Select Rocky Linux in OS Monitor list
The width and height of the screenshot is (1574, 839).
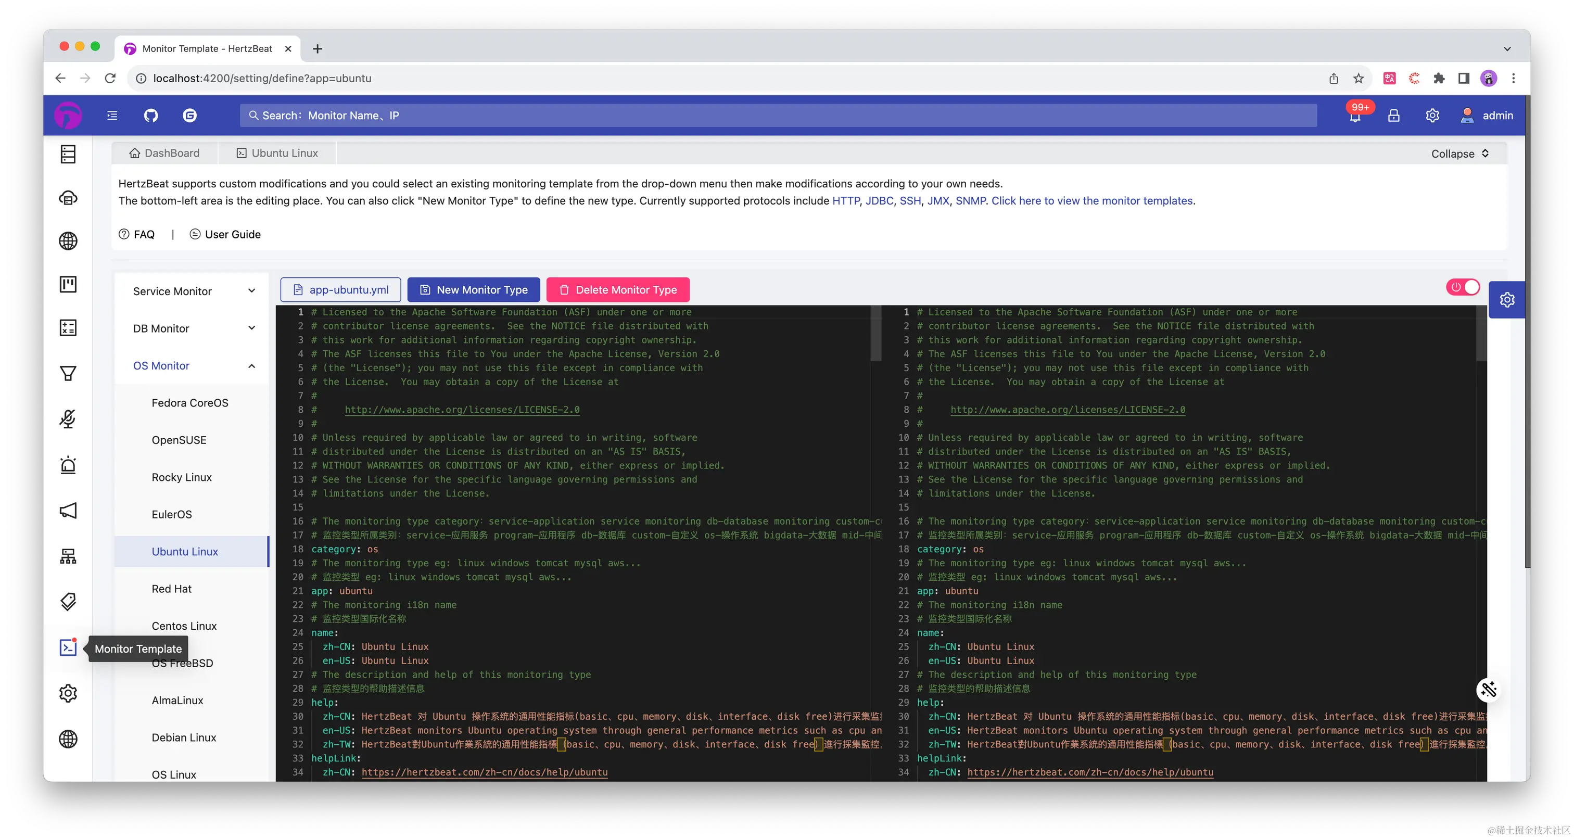pos(182,477)
